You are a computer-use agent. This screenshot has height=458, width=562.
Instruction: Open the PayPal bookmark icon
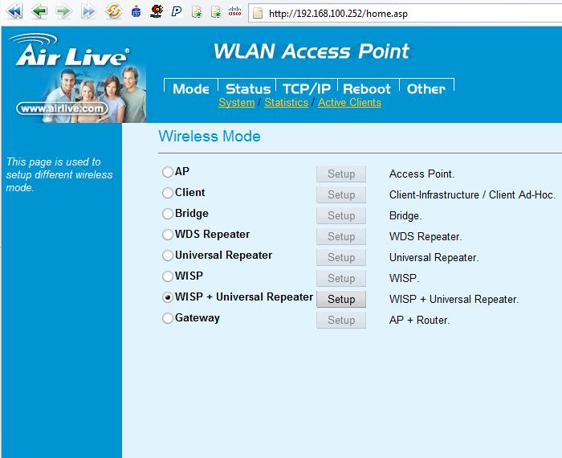pos(176,11)
